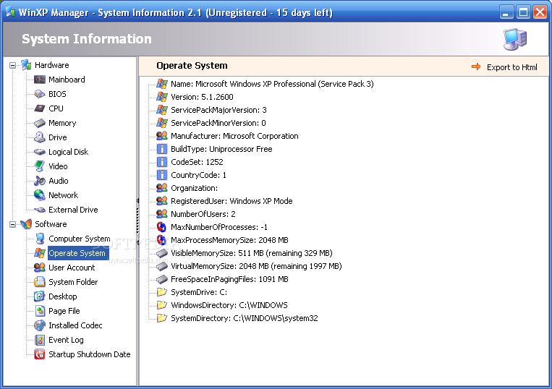Viewport: 552px width, 389px height.
Task: Click the orange Export arrow icon
Action: point(476,67)
